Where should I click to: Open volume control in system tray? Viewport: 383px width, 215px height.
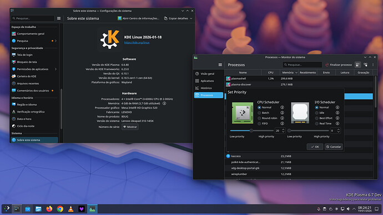(349, 209)
